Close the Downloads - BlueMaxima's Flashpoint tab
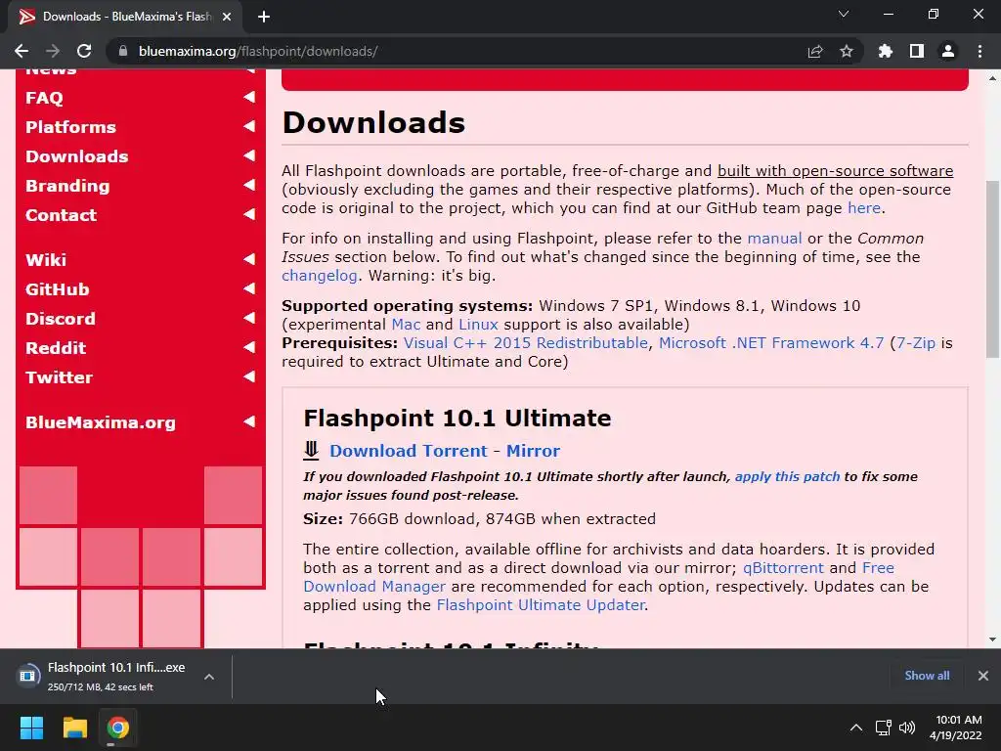The image size is (1001, 751). click(227, 17)
